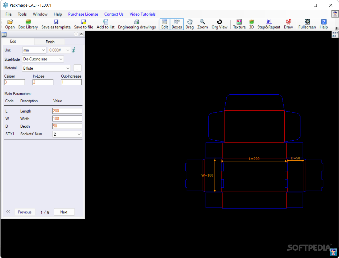Toggle the Boxes view button
The image size is (339, 258).
point(177,24)
